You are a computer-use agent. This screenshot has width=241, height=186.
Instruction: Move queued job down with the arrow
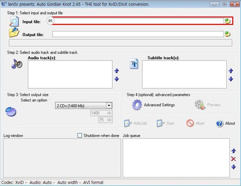(x=234, y=167)
